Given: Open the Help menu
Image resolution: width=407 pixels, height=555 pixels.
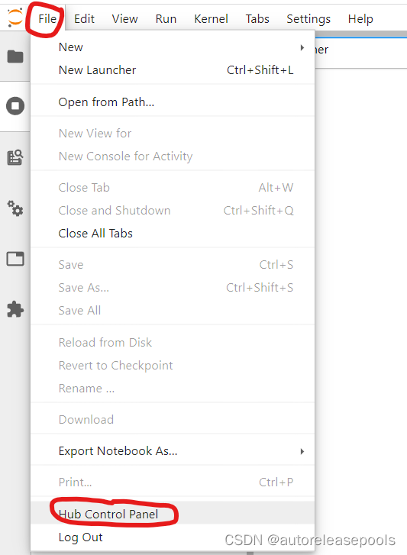Looking at the screenshot, I should click(360, 19).
